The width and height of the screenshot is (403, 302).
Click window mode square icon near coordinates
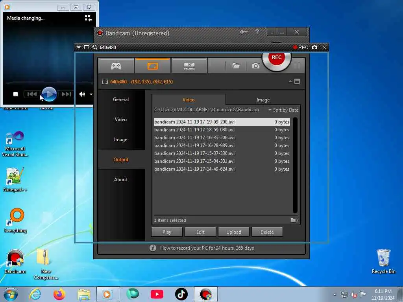[297, 81]
